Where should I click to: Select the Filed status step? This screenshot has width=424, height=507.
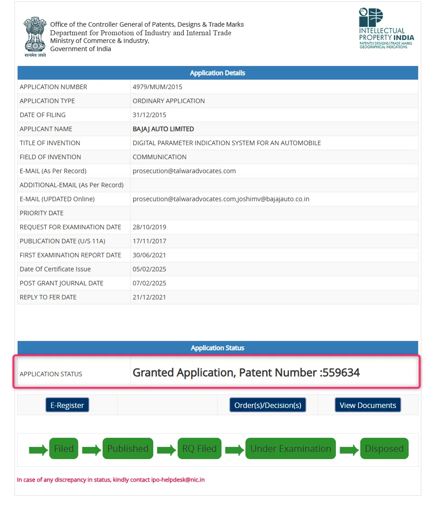[x=64, y=449]
